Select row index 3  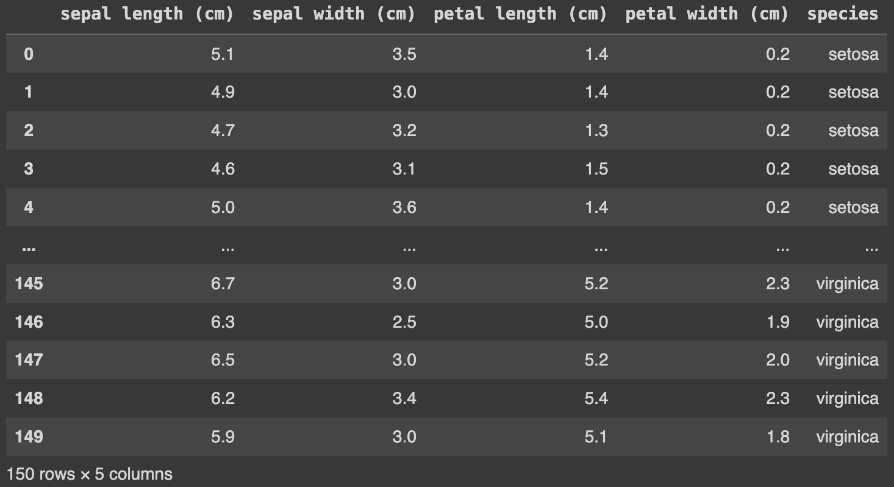pyautogui.click(x=29, y=169)
